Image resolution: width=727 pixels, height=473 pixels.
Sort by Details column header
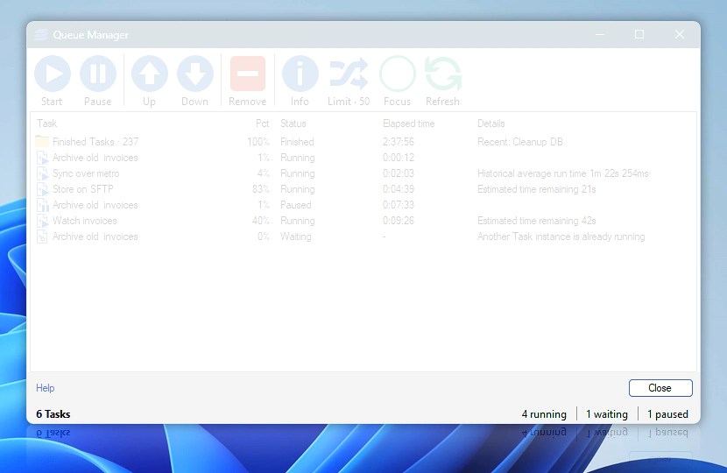click(x=491, y=124)
